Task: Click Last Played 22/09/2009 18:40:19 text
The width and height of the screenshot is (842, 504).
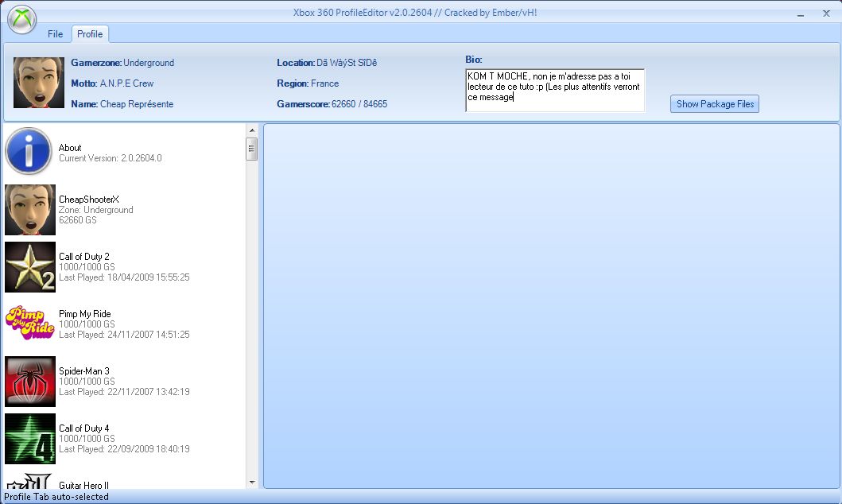Action: click(124, 448)
